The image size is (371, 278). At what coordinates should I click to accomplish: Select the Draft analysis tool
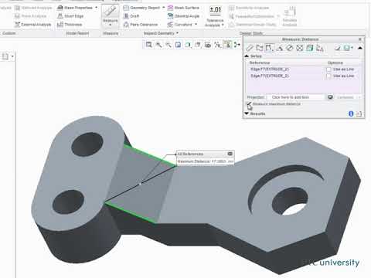(x=131, y=16)
